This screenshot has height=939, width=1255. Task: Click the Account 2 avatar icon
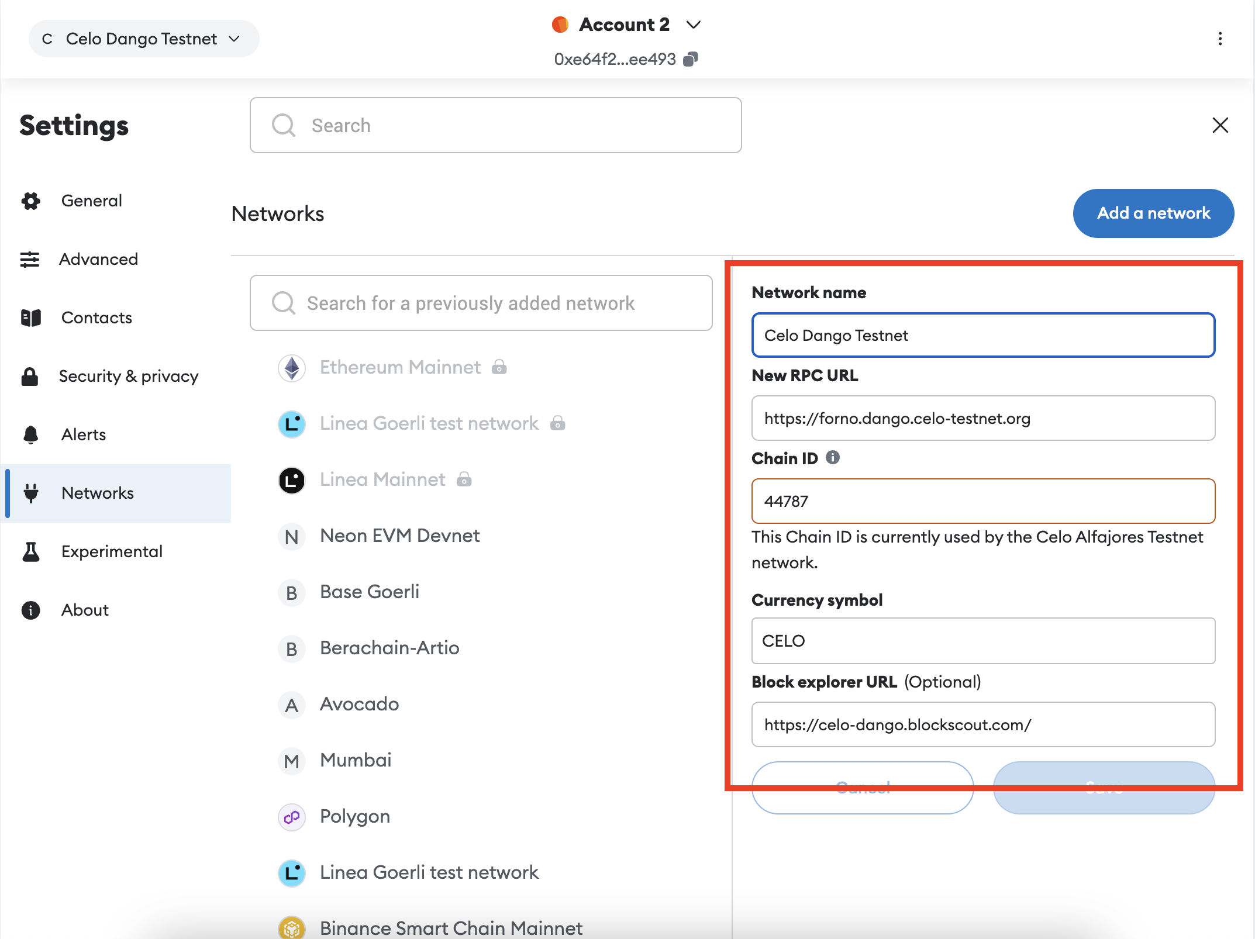click(560, 25)
